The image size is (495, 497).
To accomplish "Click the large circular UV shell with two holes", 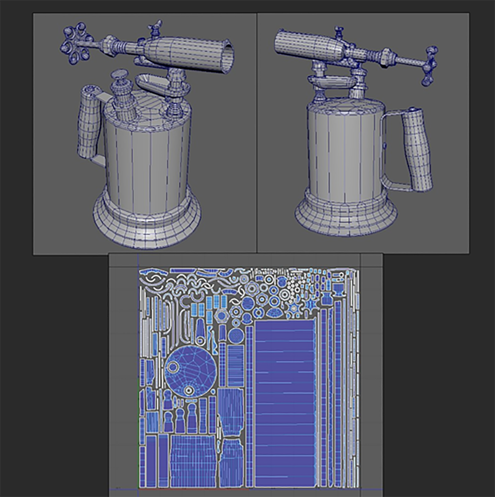I will [191, 371].
